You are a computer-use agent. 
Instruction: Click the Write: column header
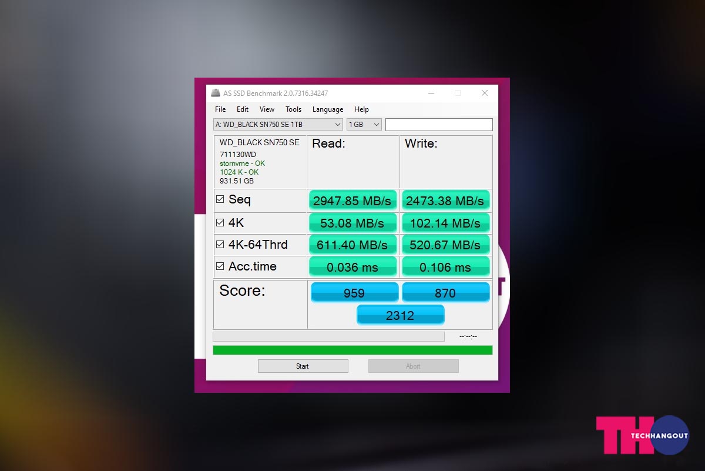tap(421, 144)
